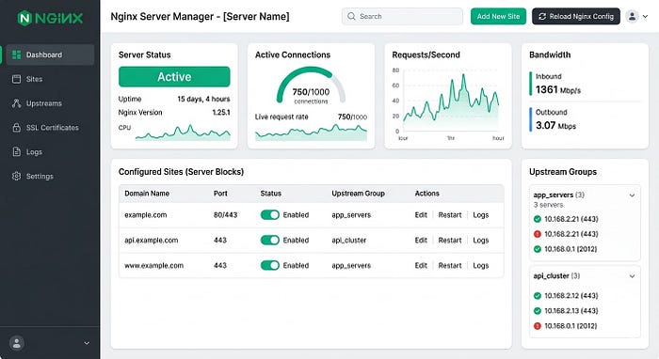Click the Upstreams branch icon
The height and width of the screenshot is (359, 659).
click(x=16, y=103)
